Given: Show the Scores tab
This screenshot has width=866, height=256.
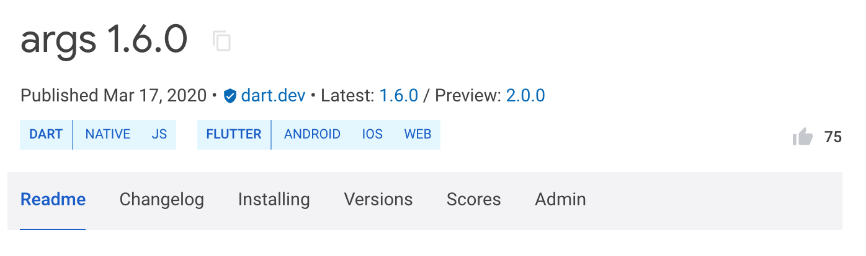Looking at the screenshot, I should click(473, 199).
